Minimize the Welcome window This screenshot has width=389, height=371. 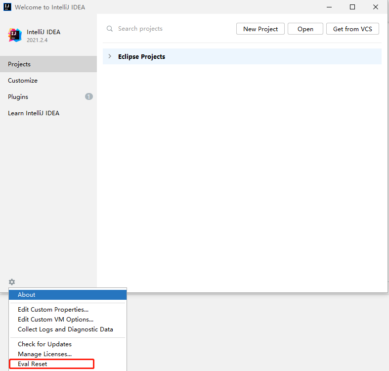[x=329, y=7]
